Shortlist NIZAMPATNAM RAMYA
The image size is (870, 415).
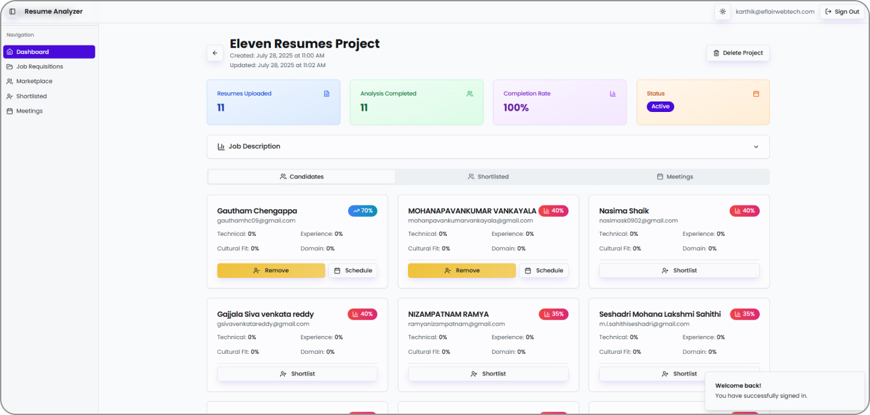(488, 374)
